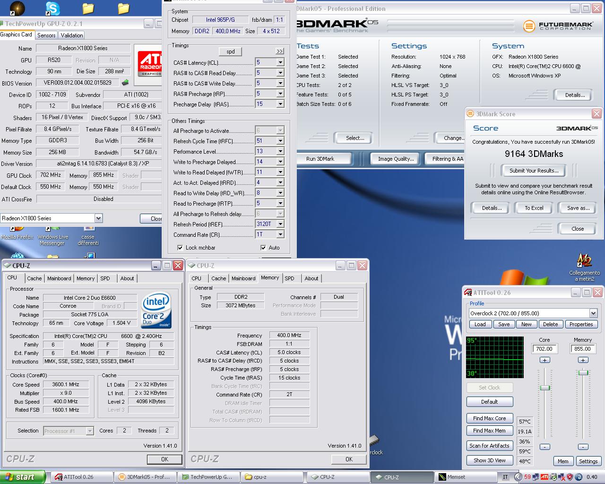Image resolution: width=605 pixels, height=484 pixels.
Task: Open Refresh Cycle Time (tRFC) dropdown
Action: 280,141
